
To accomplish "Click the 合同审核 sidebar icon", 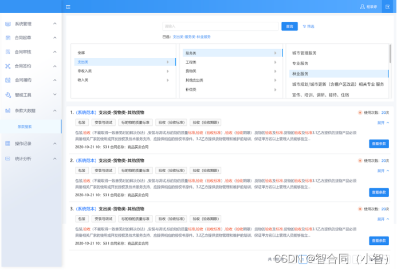I will point(8,52).
